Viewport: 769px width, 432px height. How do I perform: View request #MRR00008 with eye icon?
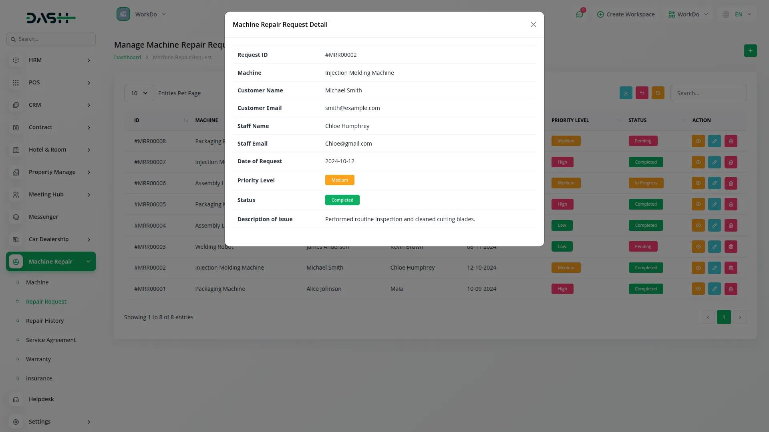coord(698,141)
